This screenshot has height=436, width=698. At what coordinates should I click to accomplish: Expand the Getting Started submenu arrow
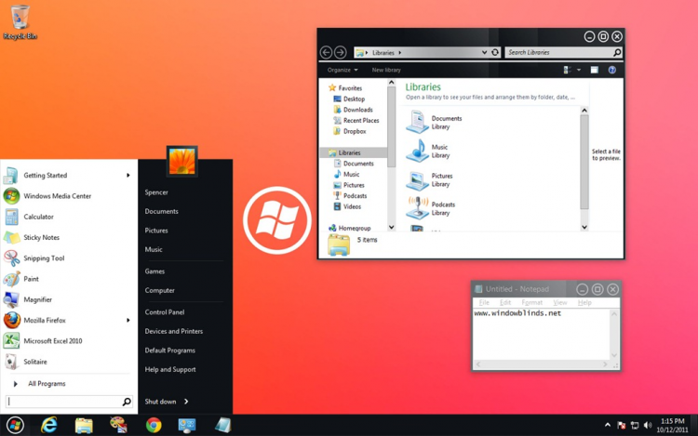pyautogui.click(x=128, y=176)
